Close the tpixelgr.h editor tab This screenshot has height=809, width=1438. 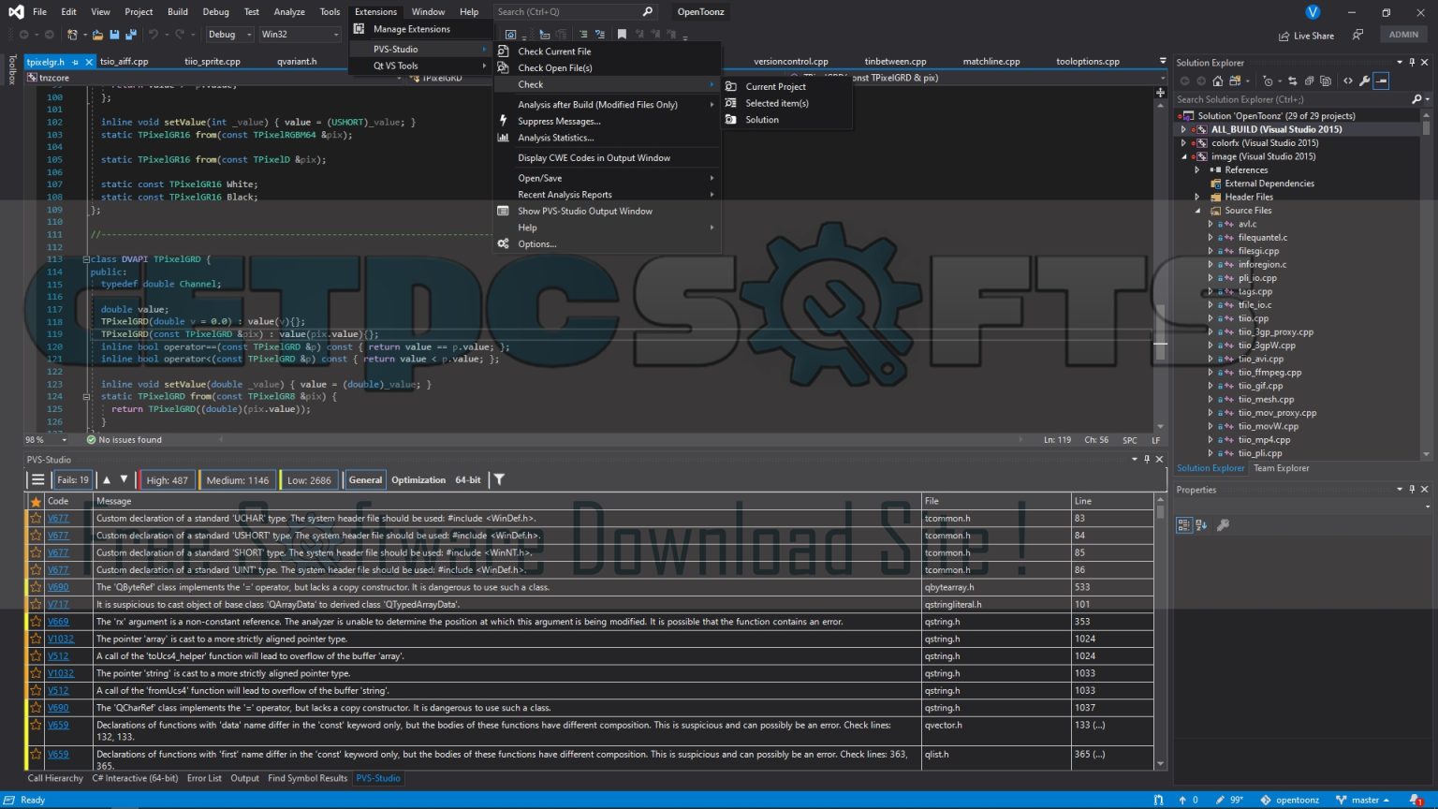click(89, 62)
